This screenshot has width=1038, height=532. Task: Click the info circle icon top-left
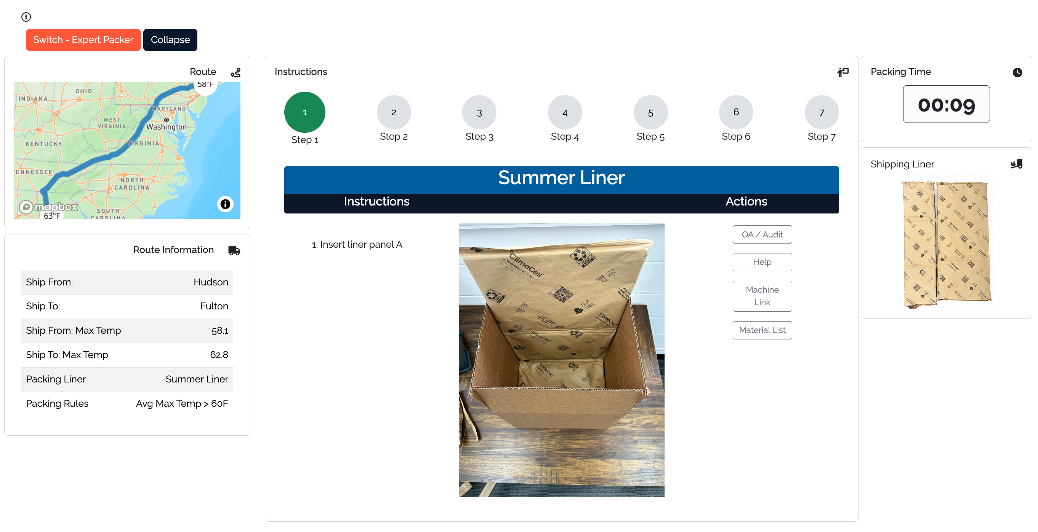click(26, 16)
